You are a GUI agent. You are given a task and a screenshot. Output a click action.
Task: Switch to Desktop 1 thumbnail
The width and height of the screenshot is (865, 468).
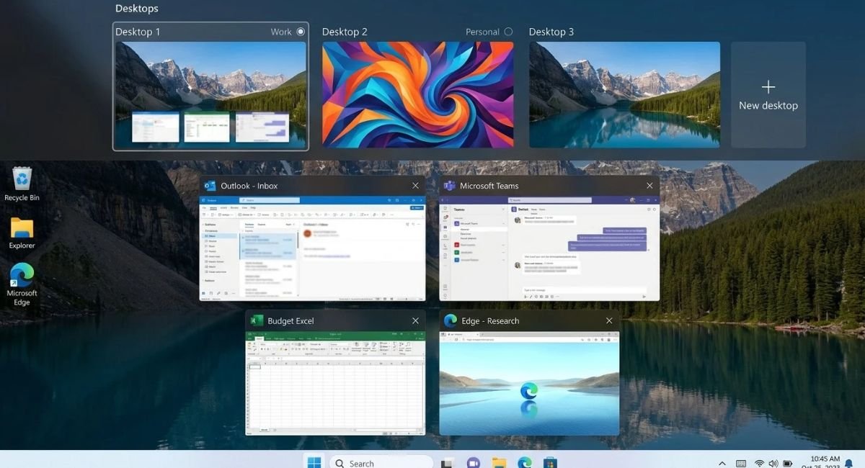[210, 94]
